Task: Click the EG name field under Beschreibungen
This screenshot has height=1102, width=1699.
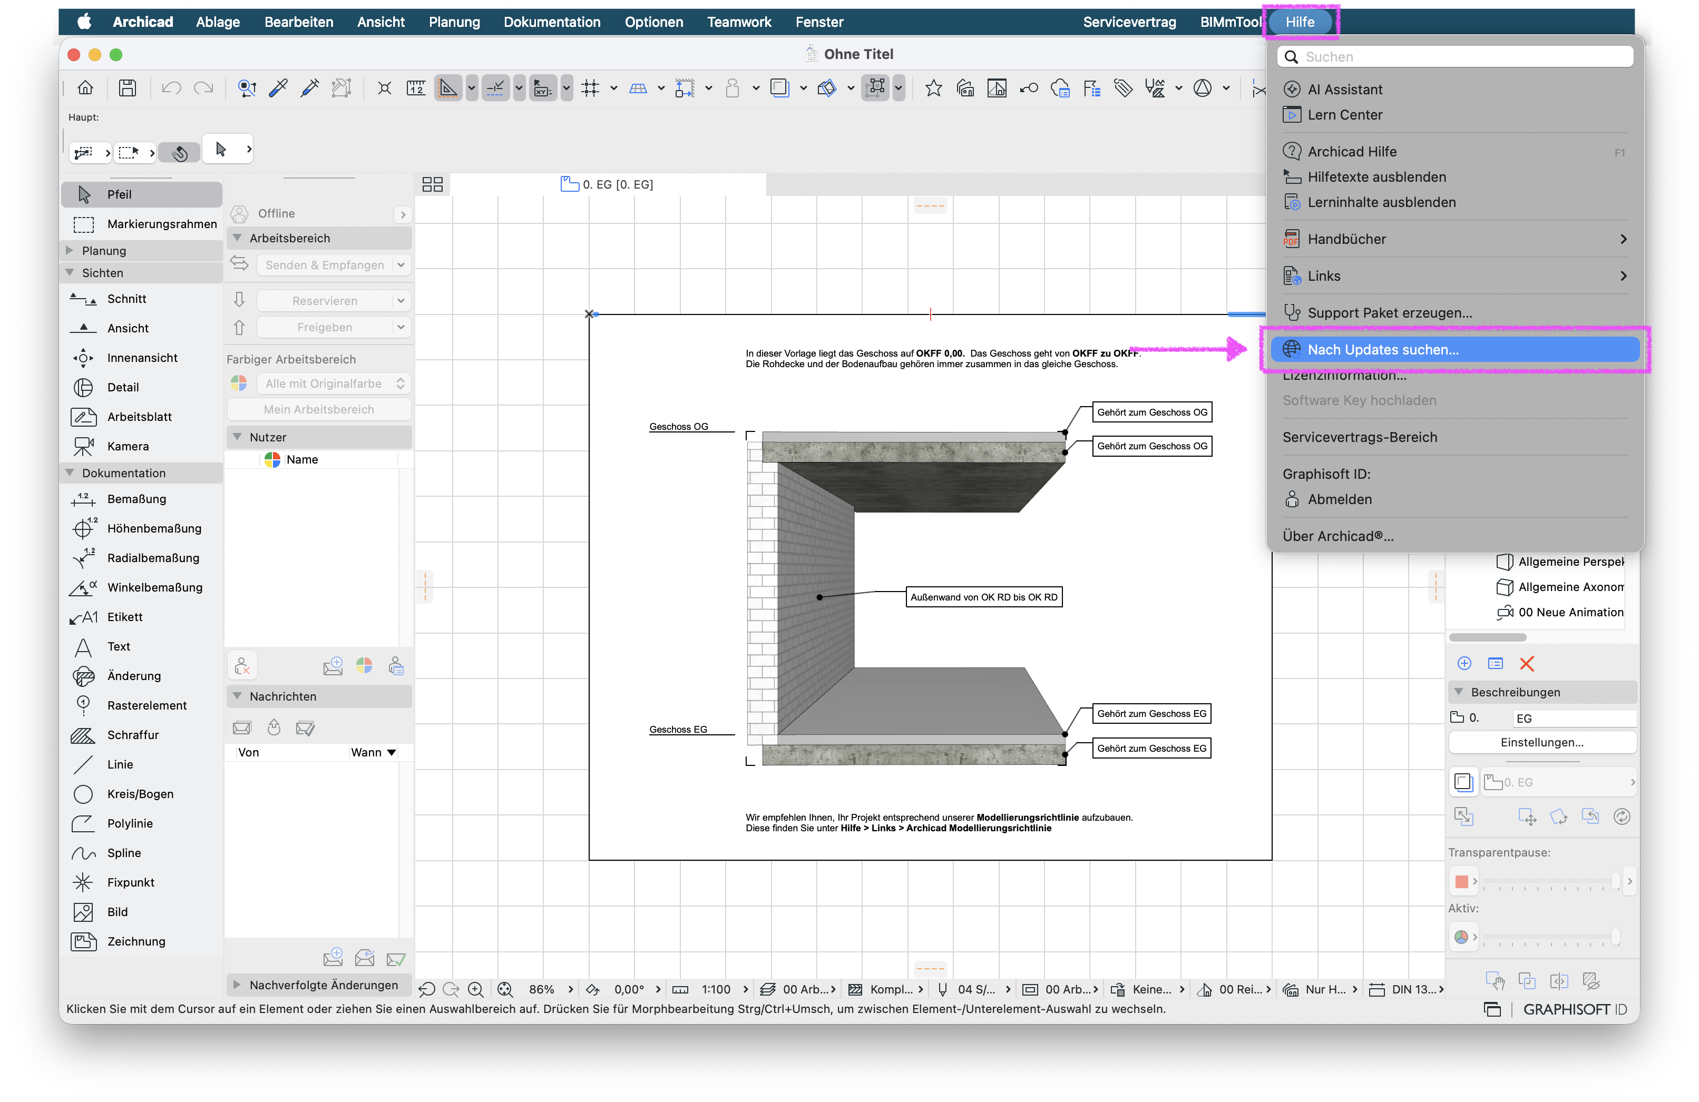Action: [1574, 719]
